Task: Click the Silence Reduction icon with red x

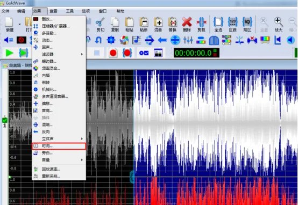Action: (252, 40)
